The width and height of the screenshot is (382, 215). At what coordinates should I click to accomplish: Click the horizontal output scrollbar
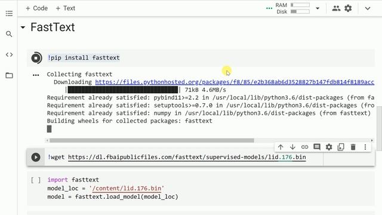(152, 140)
